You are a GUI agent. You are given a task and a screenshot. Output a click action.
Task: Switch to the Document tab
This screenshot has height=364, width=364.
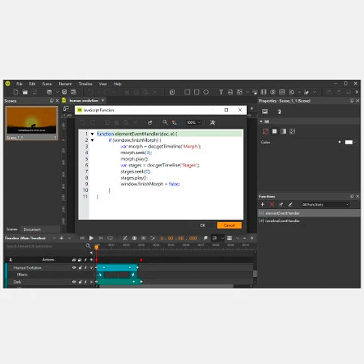pyautogui.click(x=32, y=229)
